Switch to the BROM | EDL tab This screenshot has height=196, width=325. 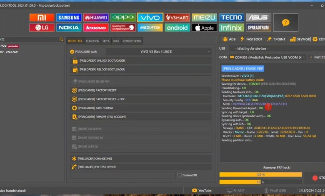75,41
